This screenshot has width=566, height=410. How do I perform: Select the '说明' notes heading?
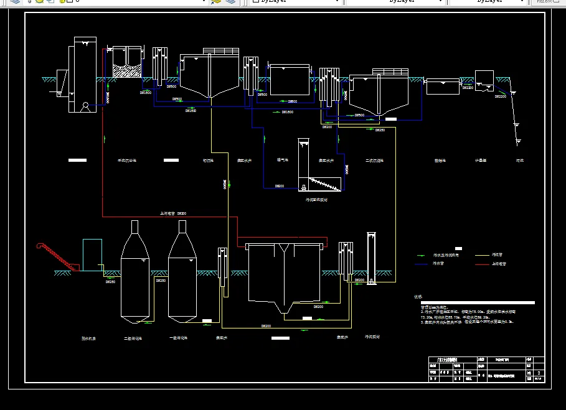pyautogui.click(x=418, y=297)
